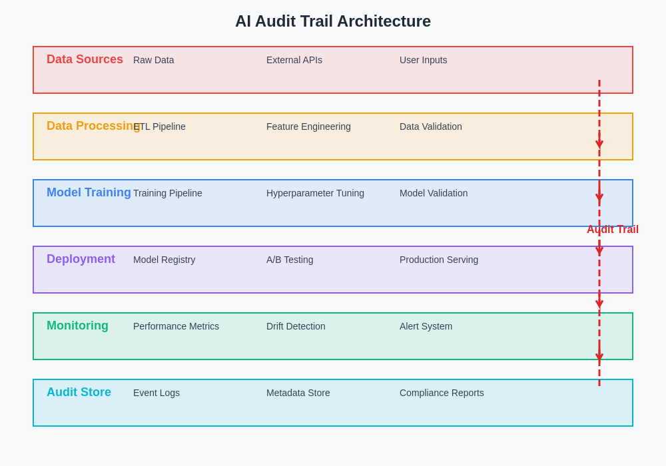This screenshot has width=666, height=466.
Task: Select the Deployment layer heading
Action: click(x=81, y=259)
